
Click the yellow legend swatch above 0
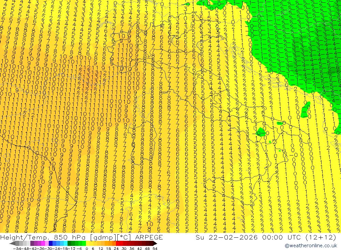click(x=88, y=244)
